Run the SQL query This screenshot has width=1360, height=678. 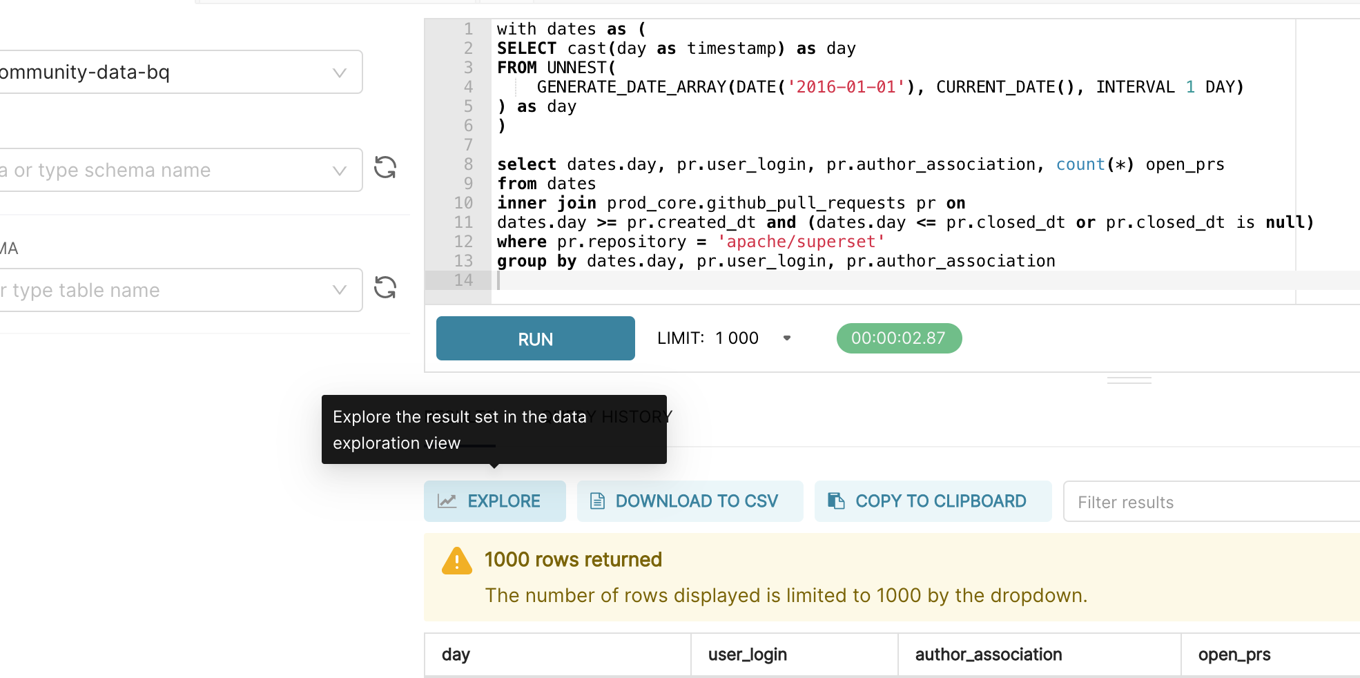[534, 338]
